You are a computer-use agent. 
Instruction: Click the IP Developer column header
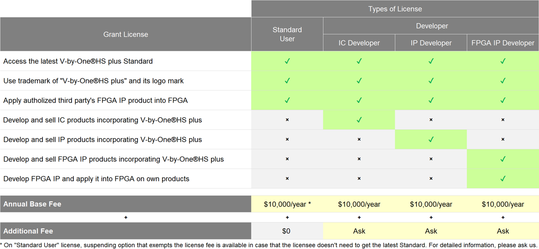pos(431,43)
